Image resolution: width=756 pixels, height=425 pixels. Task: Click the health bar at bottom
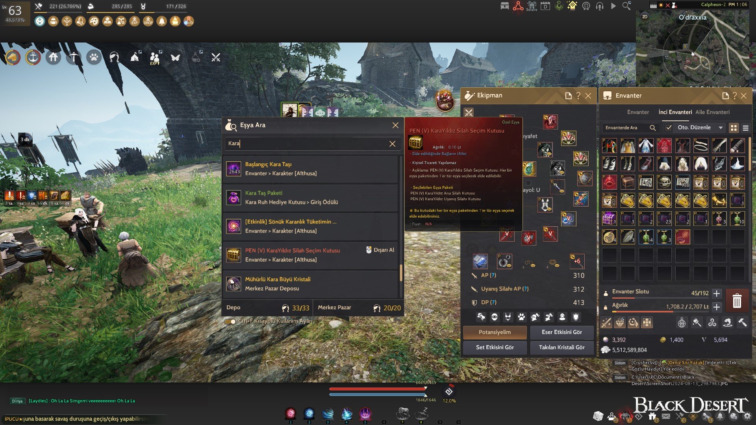click(378, 389)
